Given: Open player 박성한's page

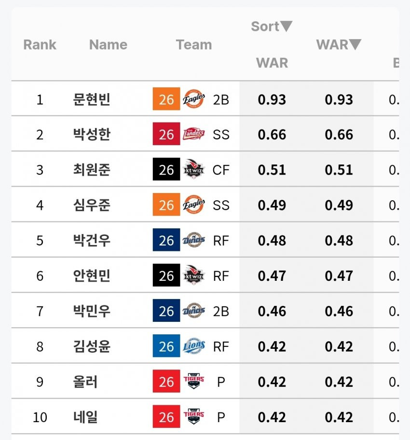Looking at the screenshot, I should point(92,135).
